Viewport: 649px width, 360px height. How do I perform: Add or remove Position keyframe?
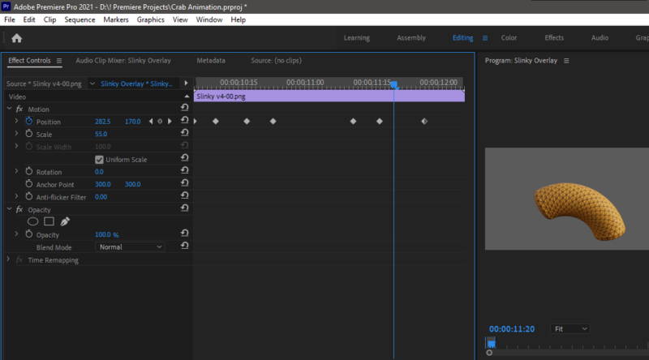160,122
